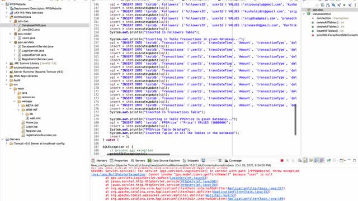Toggle Hide Fields in Outline toolbar

(333, 5)
